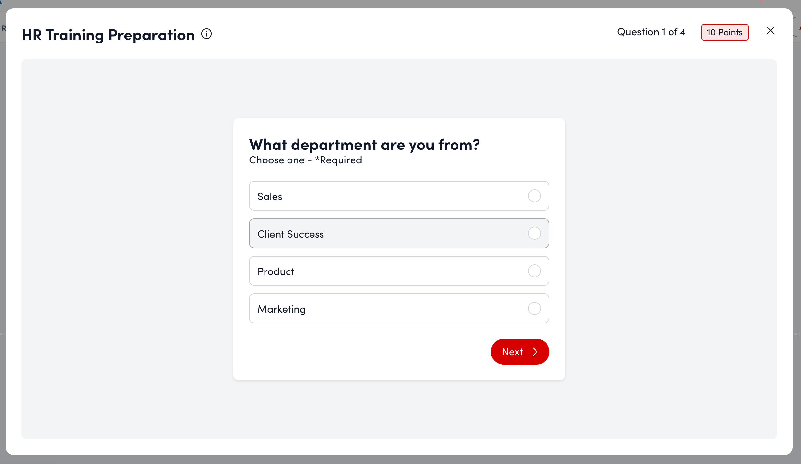Select the Sales radio button
The height and width of the screenshot is (464, 801).
534,196
